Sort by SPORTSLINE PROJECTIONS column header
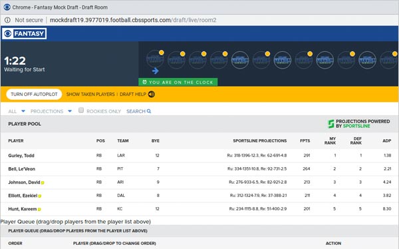The height and width of the screenshot is (249, 399). click(260, 140)
